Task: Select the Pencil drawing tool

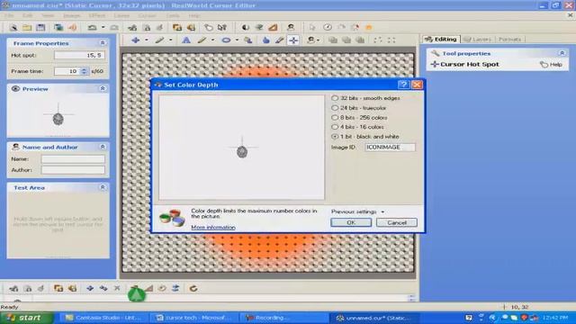Action: (x=159, y=40)
